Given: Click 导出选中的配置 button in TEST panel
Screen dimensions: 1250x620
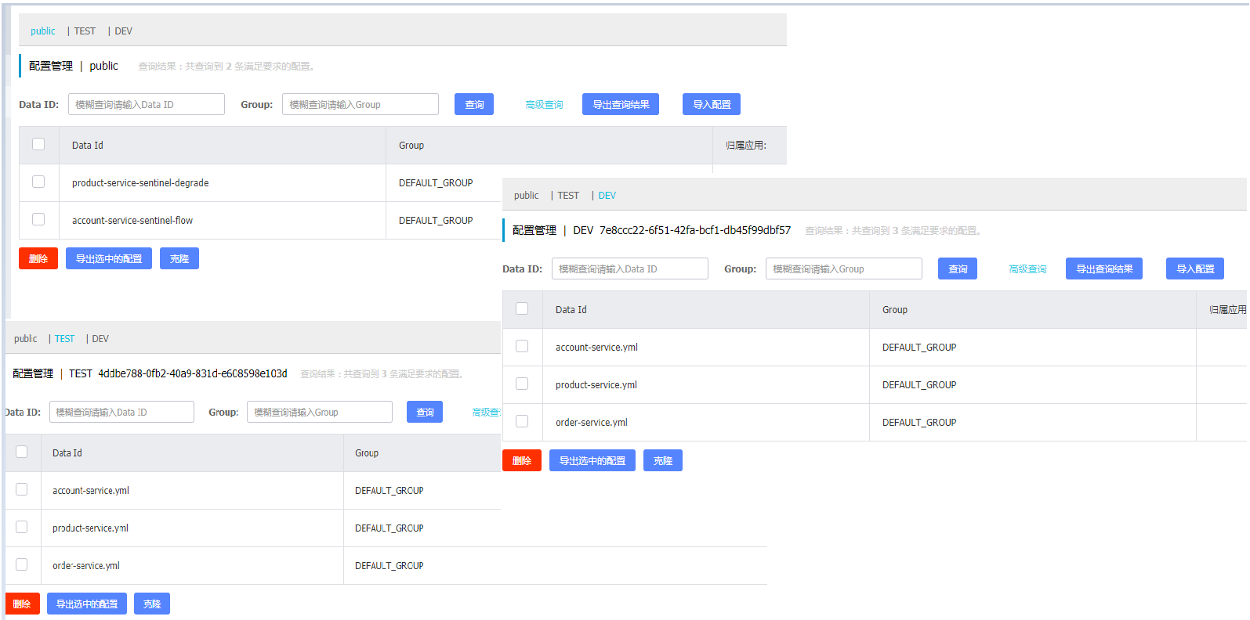Looking at the screenshot, I should click(x=87, y=604).
